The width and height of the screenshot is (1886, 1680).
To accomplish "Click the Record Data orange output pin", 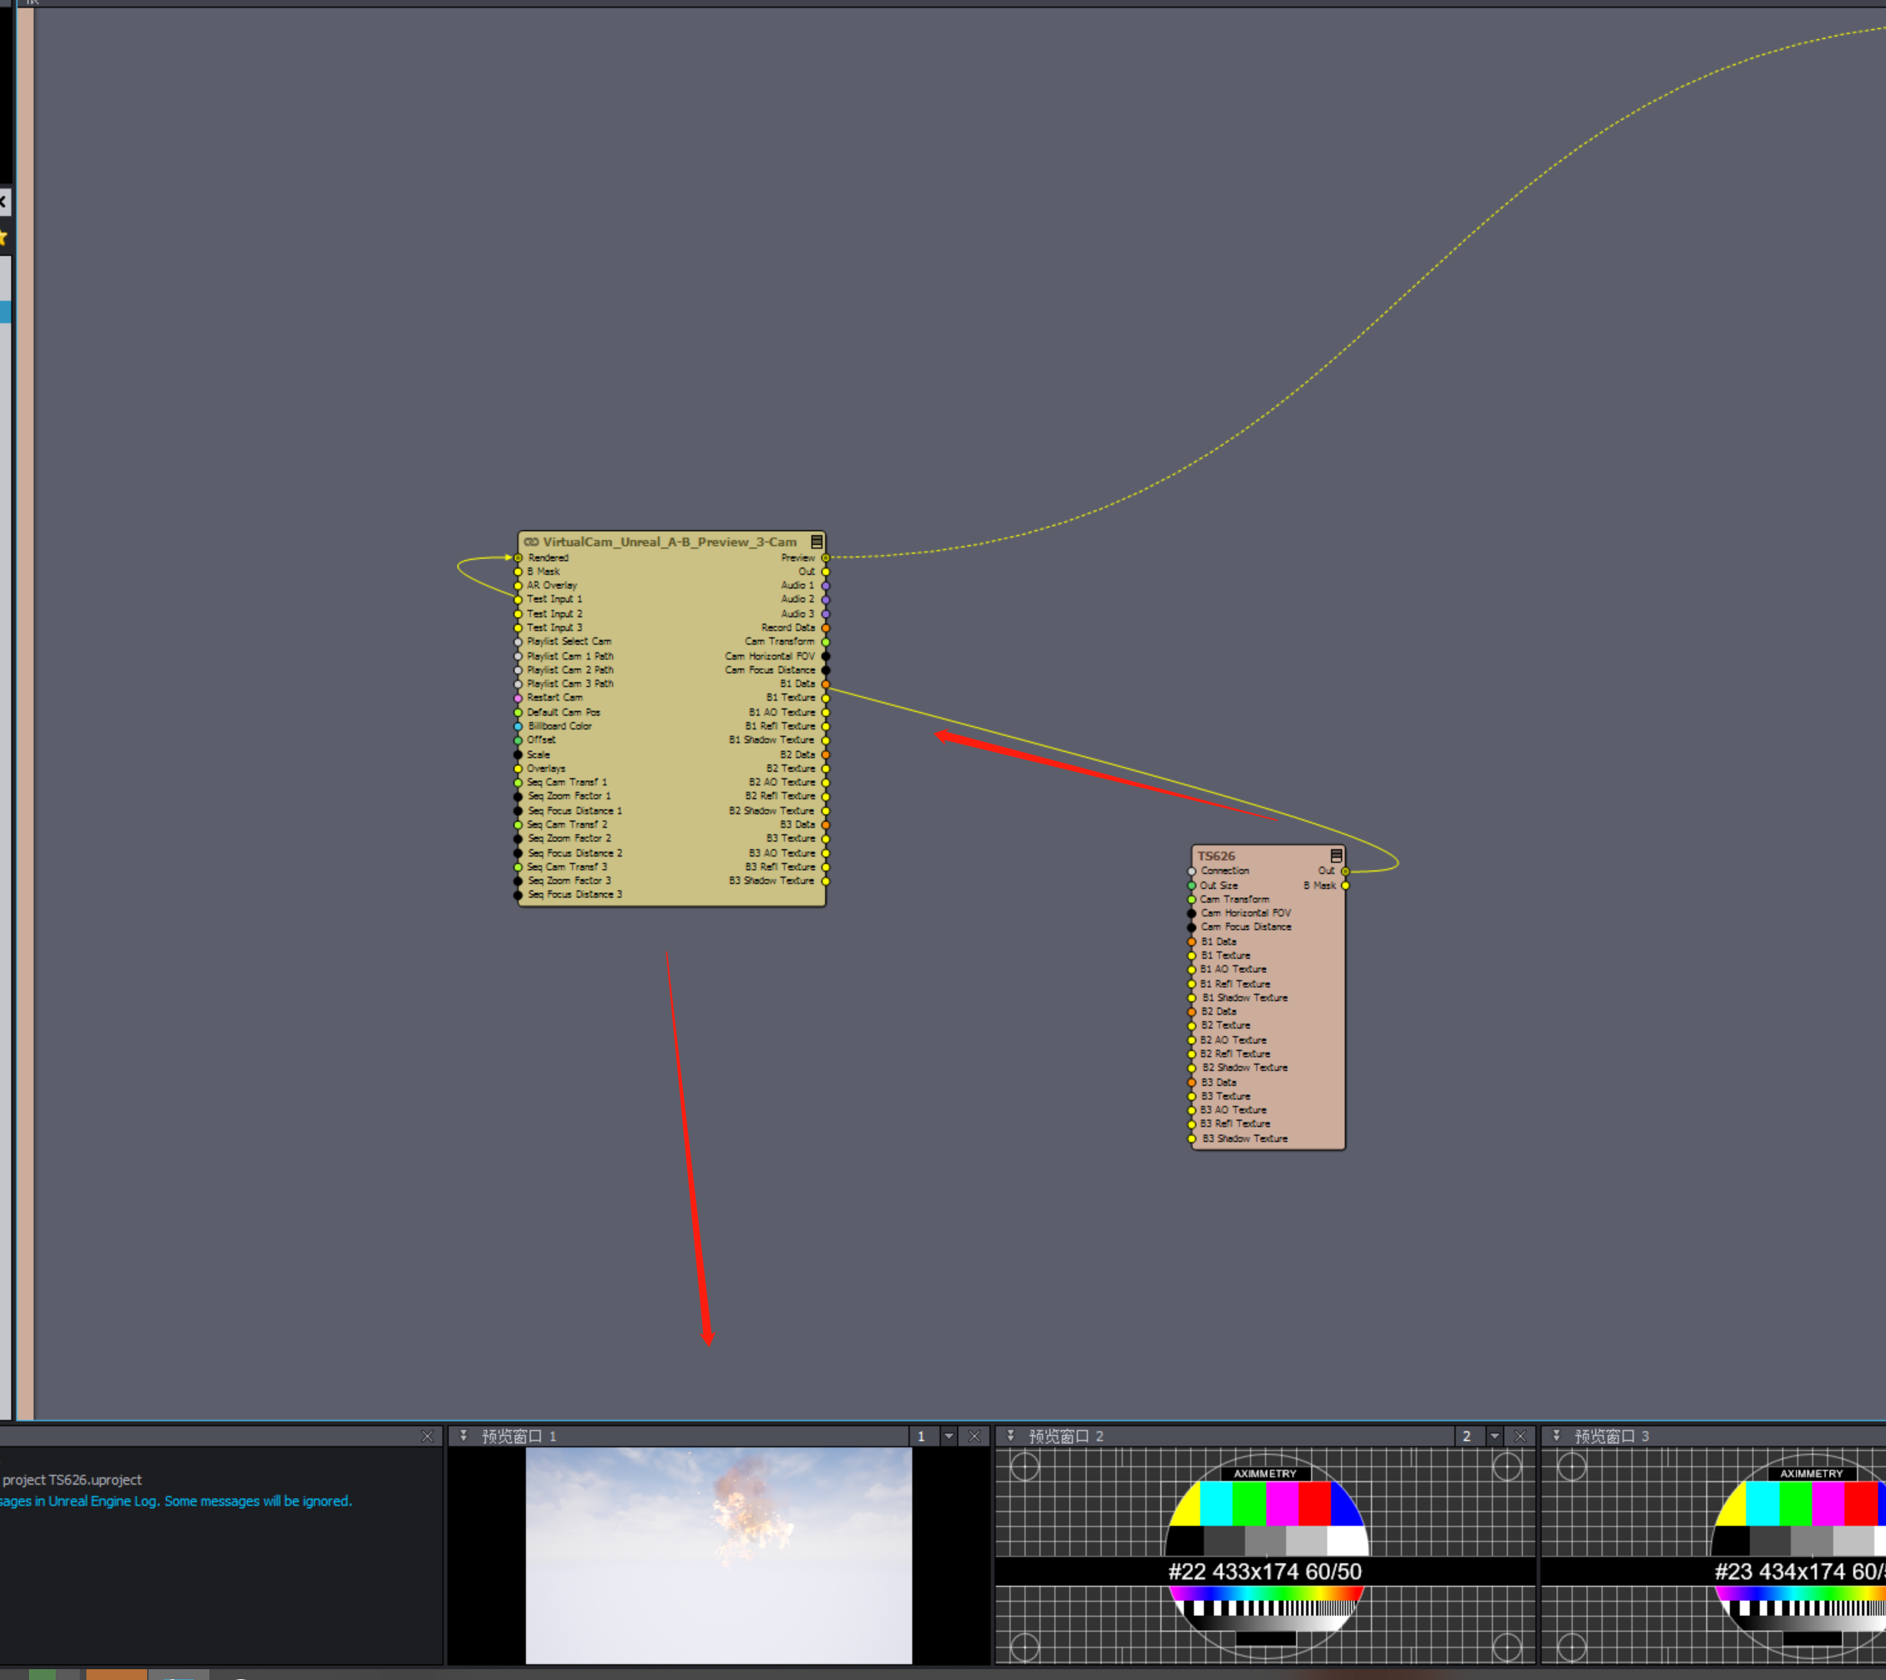I will point(825,627).
